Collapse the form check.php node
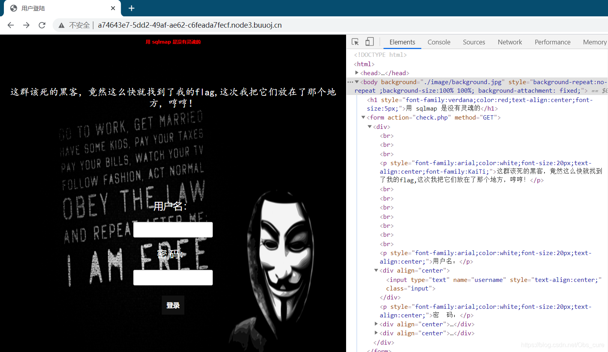608x352 pixels. coord(363,117)
